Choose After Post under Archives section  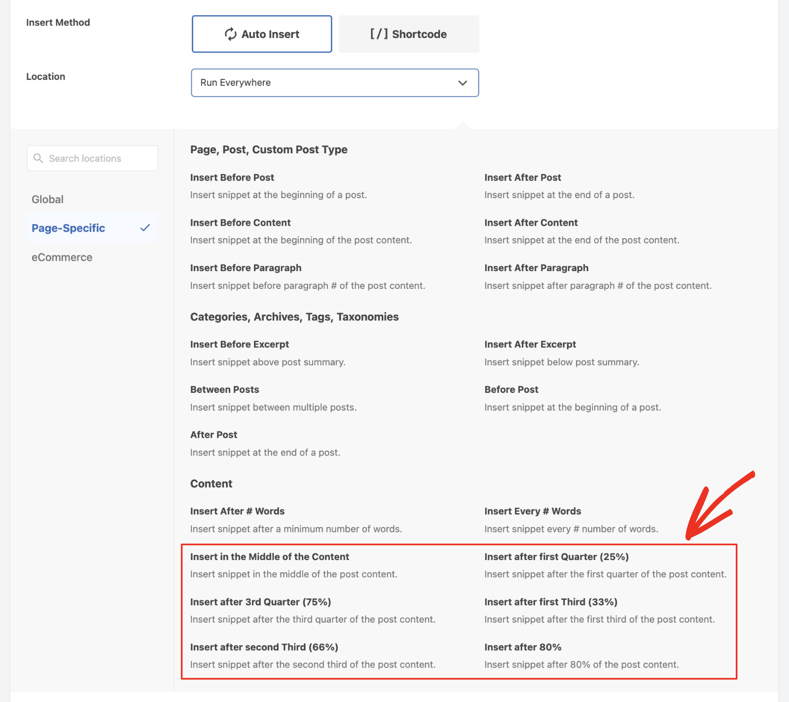(214, 435)
